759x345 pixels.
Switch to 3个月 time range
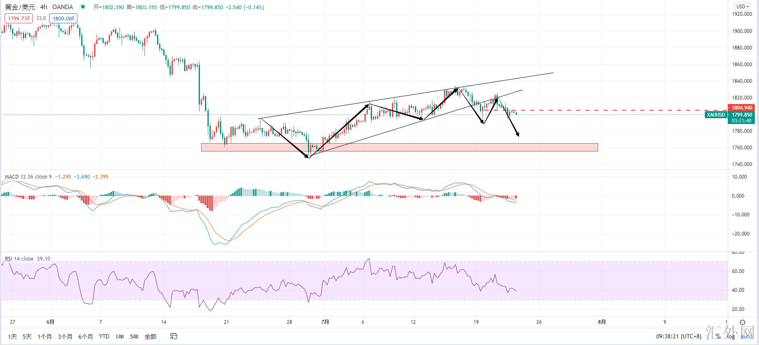pyautogui.click(x=65, y=336)
